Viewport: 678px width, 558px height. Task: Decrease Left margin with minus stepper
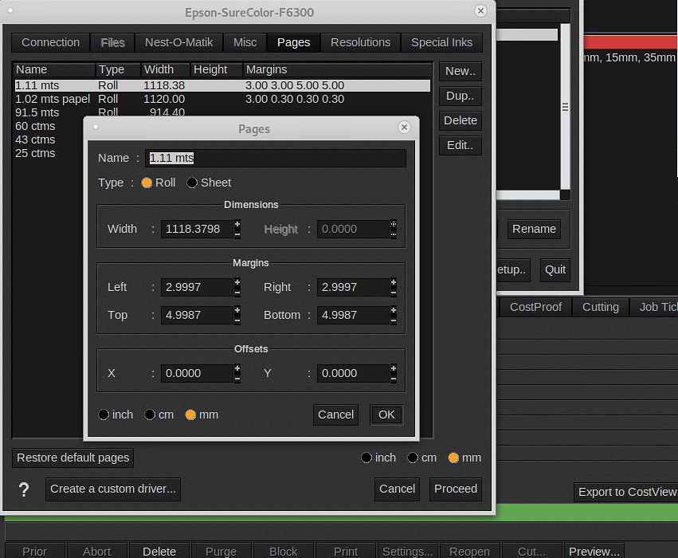[237, 293]
